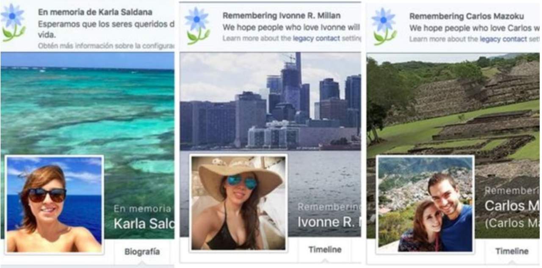
Task: Open Ivonne's profile photo with sun hat
Action: coord(238,203)
